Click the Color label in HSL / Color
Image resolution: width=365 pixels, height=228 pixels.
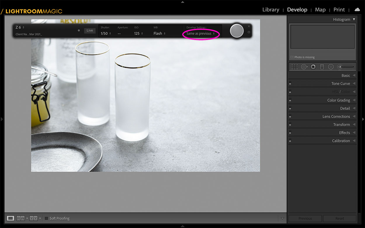click(346, 92)
